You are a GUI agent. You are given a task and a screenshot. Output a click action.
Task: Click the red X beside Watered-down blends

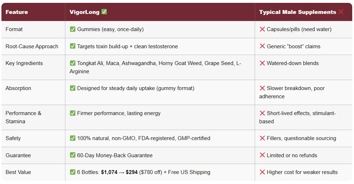click(x=262, y=63)
